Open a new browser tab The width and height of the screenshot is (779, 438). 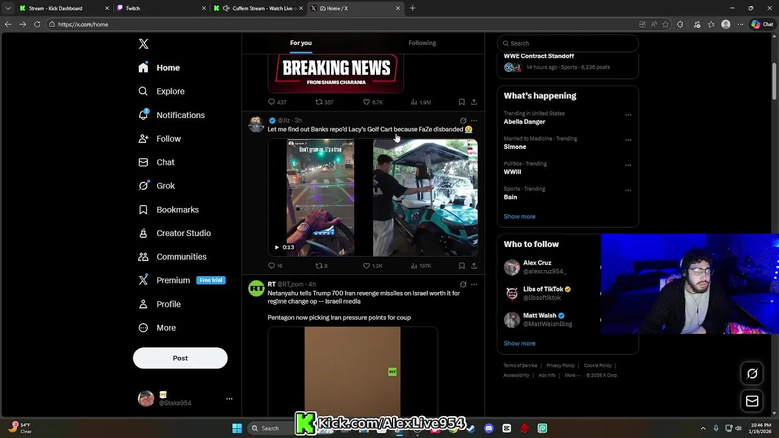click(413, 9)
